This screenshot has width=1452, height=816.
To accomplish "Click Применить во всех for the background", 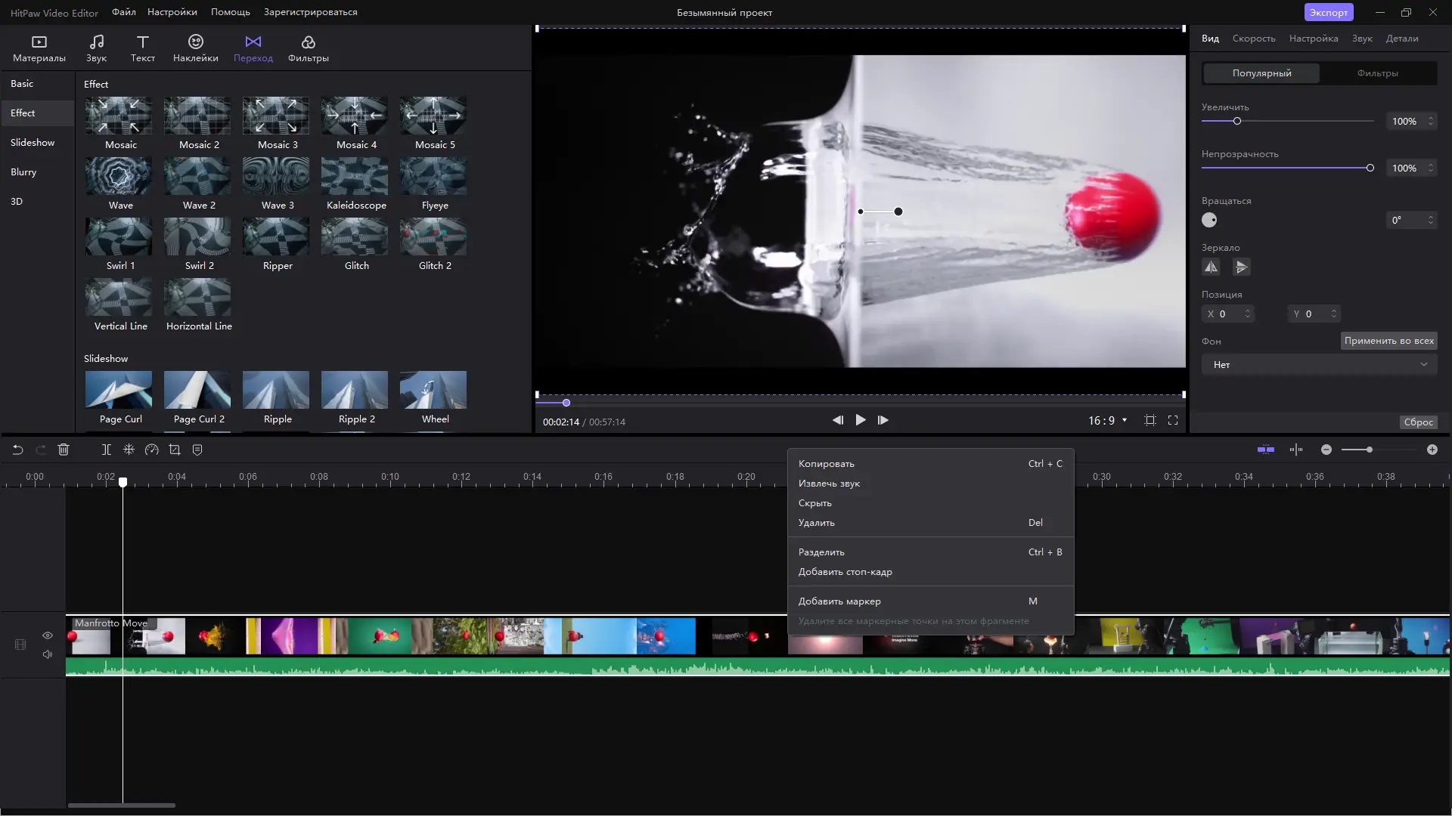I will (1388, 341).
